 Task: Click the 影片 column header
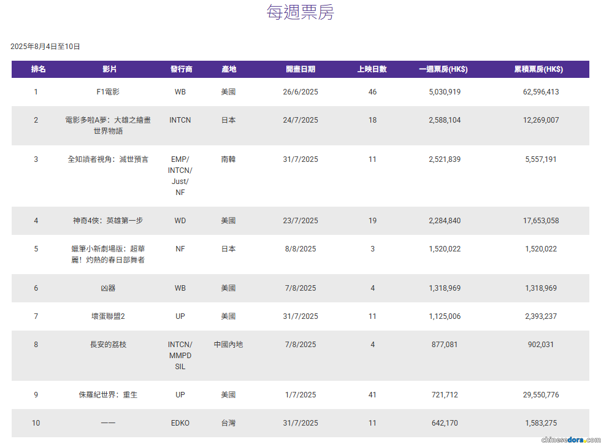pyautogui.click(x=109, y=69)
